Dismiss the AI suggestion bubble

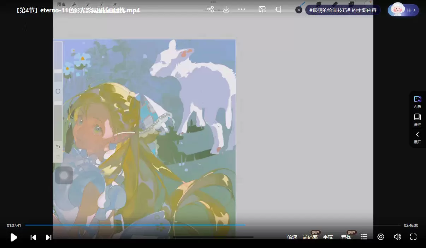[x=299, y=10]
